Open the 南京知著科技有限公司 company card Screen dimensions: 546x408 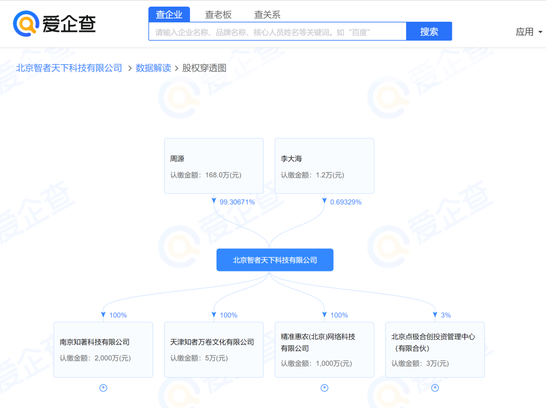click(103, 349)
